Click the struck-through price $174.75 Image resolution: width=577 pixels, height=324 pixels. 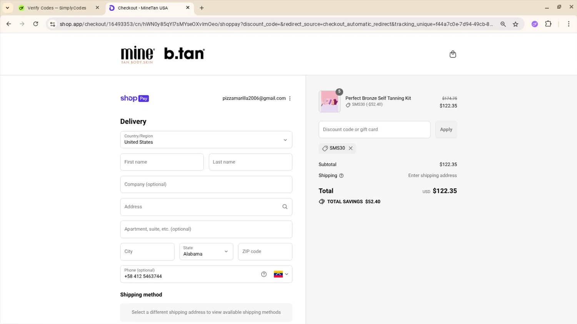click(x=449, y=98)
